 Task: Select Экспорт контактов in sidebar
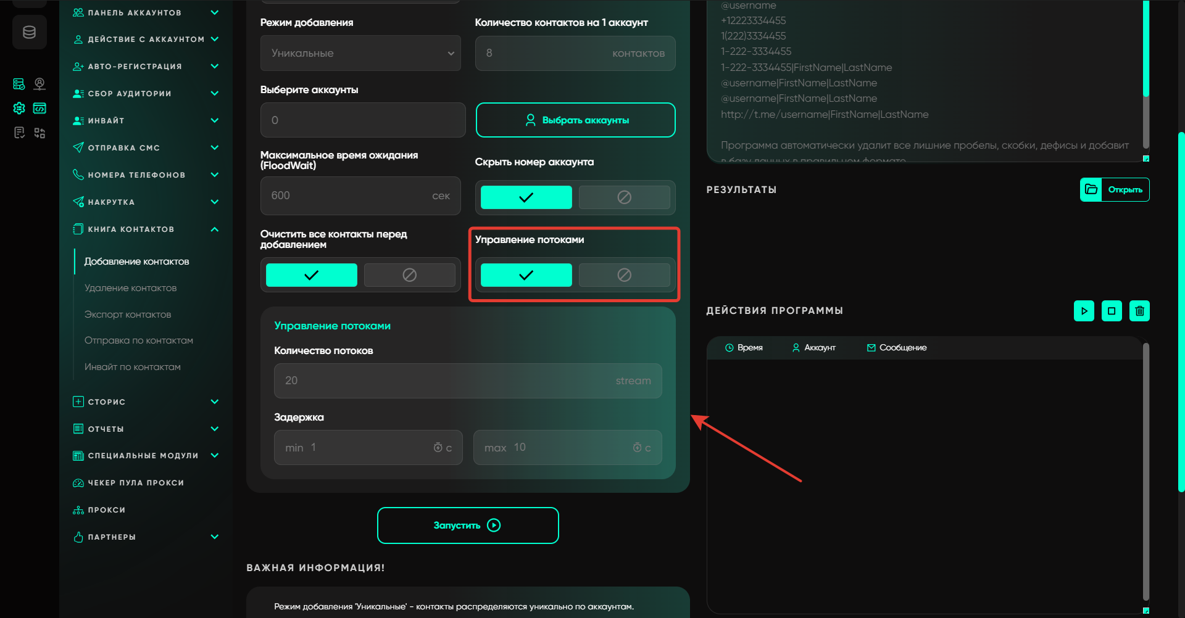[128, 315]
